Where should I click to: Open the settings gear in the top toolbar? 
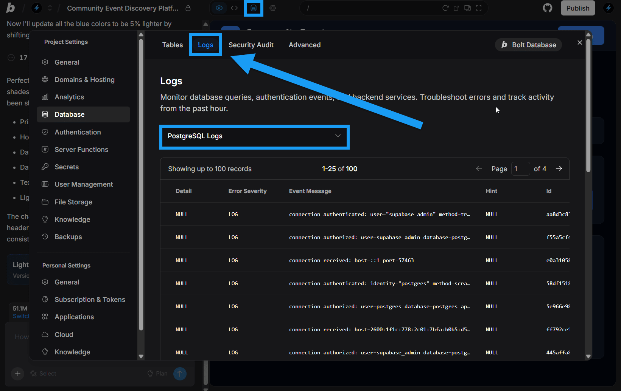tap(273, 8)
